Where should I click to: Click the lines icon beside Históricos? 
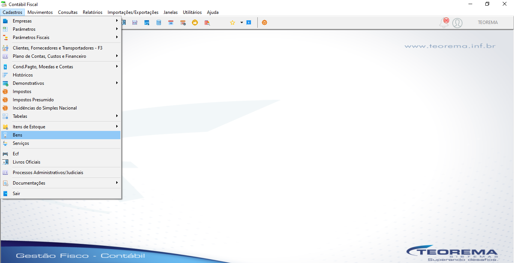click(5, 75)
